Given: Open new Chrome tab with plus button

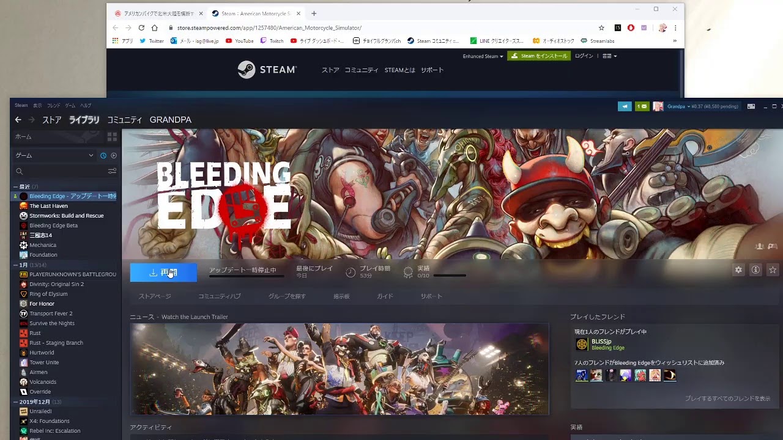Looking at the screenshot, I should click(314, 13).
